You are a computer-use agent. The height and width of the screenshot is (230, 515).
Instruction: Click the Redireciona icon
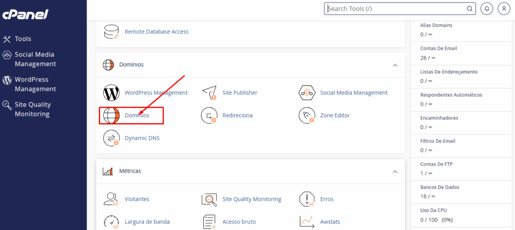point(209,115)
